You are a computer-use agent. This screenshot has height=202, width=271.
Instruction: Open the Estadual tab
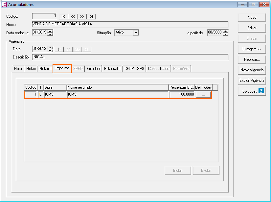[94, 69]
